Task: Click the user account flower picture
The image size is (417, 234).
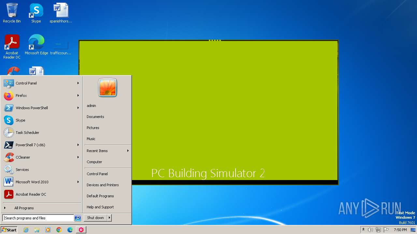Action: click(108, 87)
